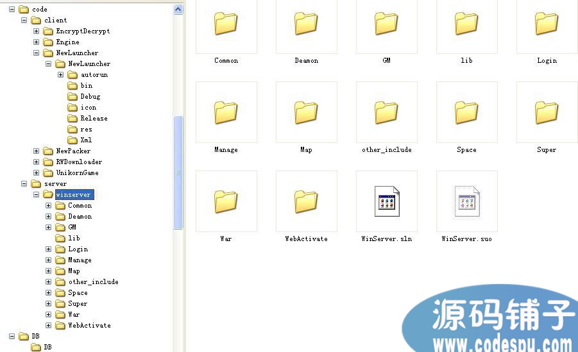Select the Space folder thumbnail
This screenshot has height=352, width=578.
tap(466, 112)
